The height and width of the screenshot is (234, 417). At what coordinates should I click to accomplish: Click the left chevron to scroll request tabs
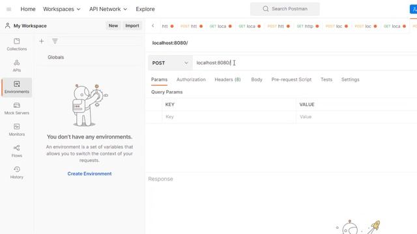(x=153, y=26)
